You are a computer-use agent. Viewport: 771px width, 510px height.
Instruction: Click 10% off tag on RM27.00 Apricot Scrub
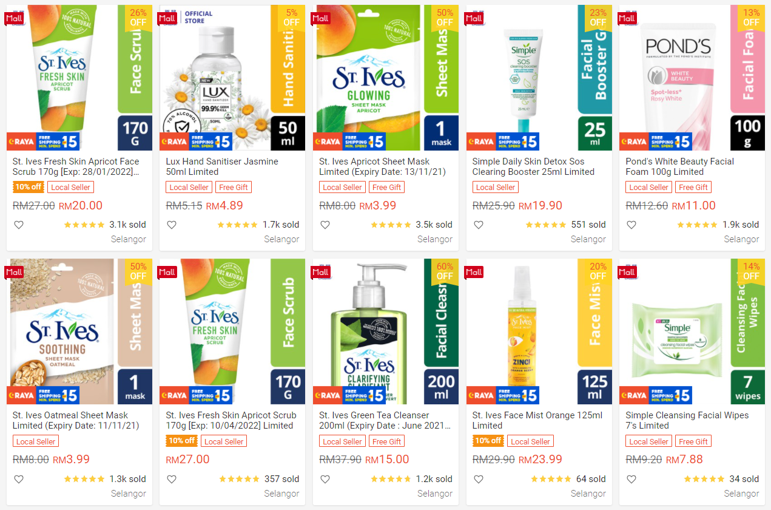click(x=181, y=441)
